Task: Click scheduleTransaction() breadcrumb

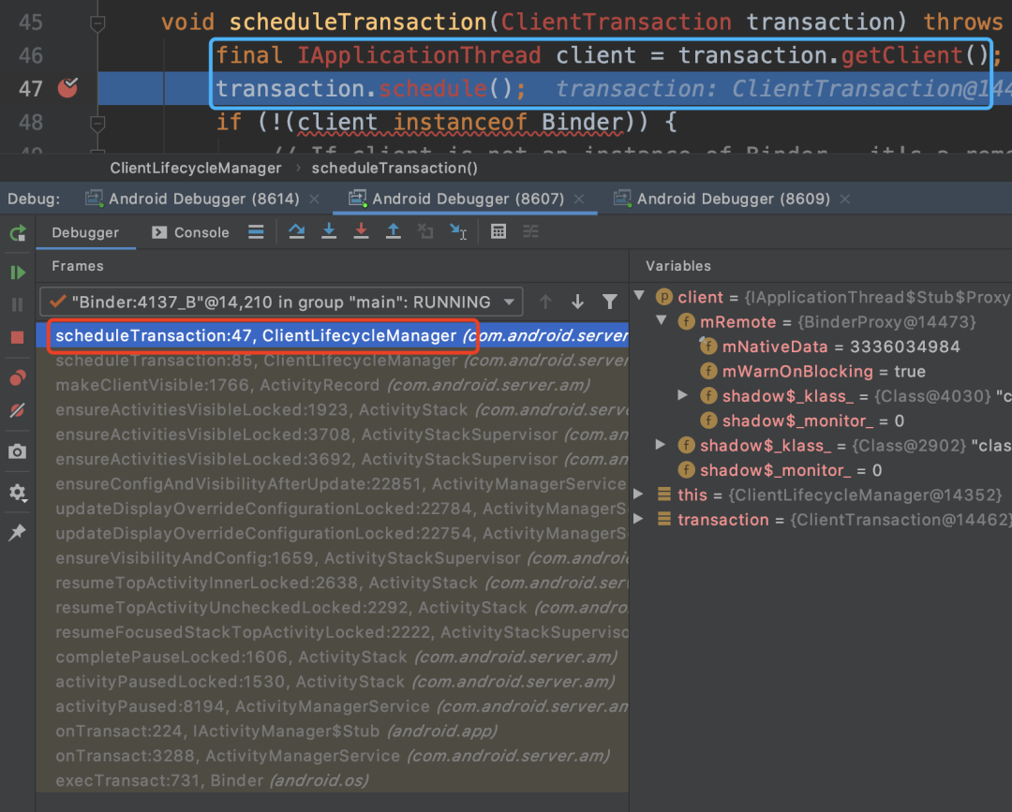Action: click(x=394, y=169)
